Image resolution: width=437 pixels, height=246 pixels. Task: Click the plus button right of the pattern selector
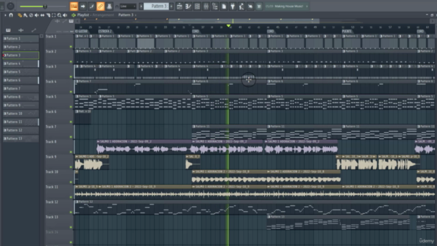coord(171,6)
